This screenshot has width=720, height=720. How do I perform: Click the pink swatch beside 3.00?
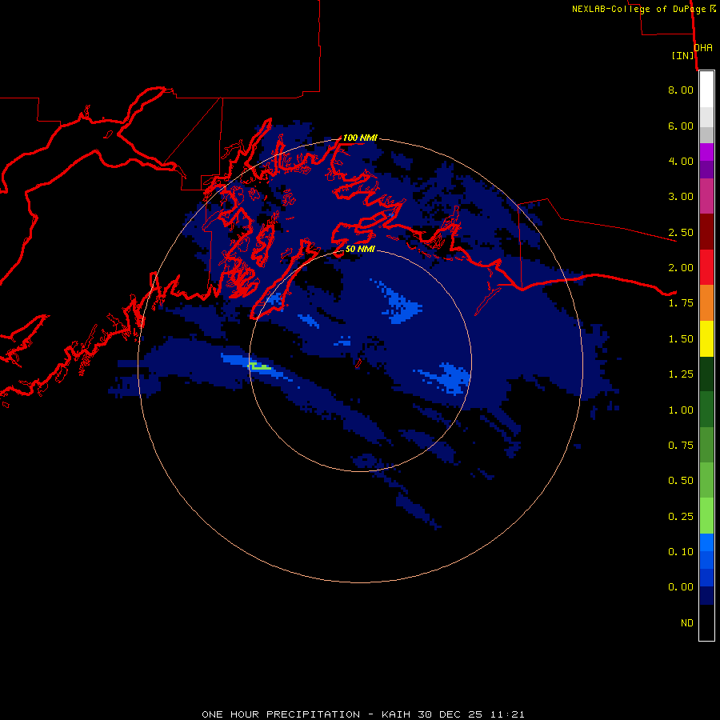point(706,196)
